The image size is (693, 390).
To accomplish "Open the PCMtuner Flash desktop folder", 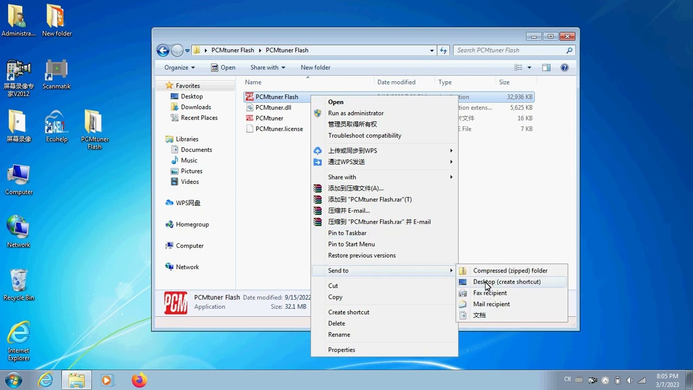I will click(x=94, y=130).
